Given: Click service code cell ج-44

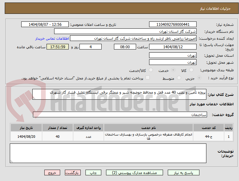Looking at the screenshot, I should [209, 137].
